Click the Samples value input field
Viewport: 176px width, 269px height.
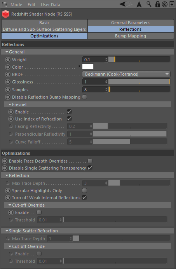point(94,90)
